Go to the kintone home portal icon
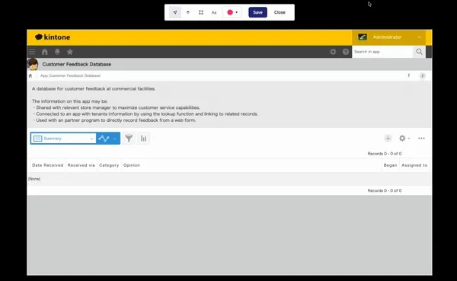This screenshot has width=457, height=281. tap(45, 52)
